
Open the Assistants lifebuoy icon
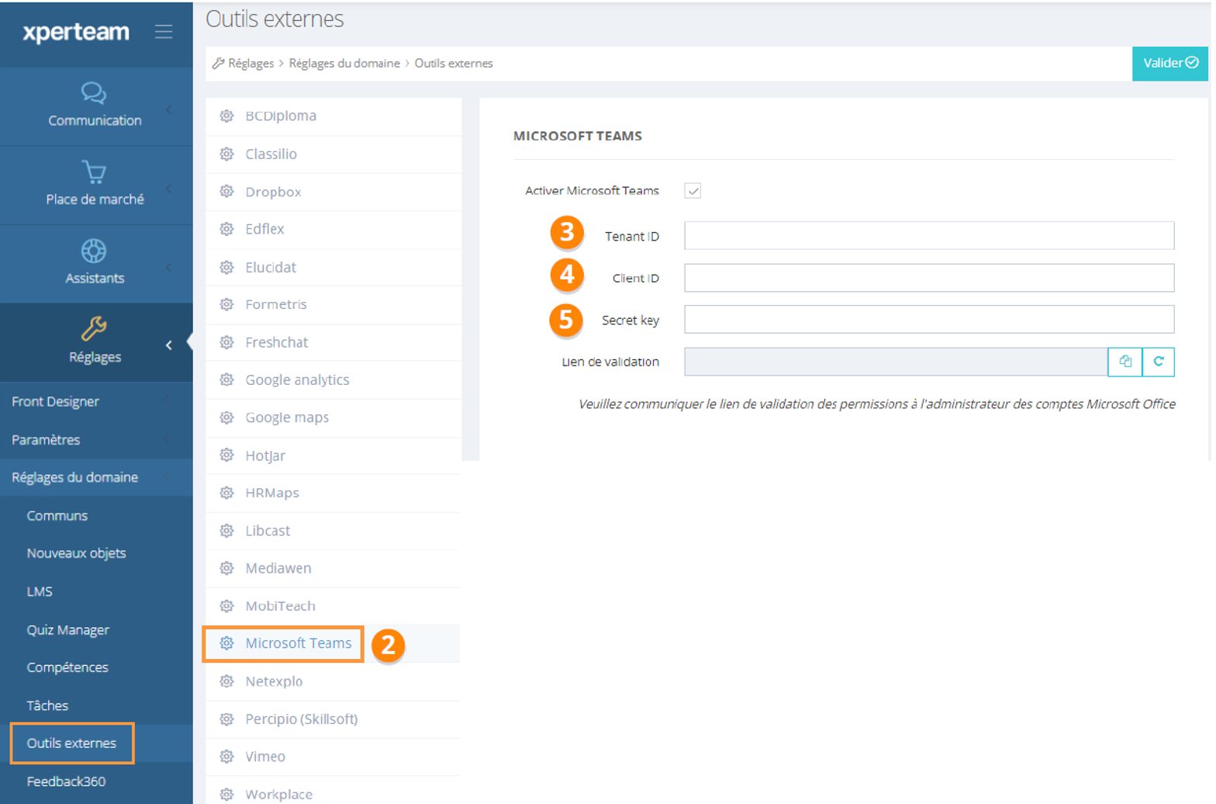click(94, 251)
